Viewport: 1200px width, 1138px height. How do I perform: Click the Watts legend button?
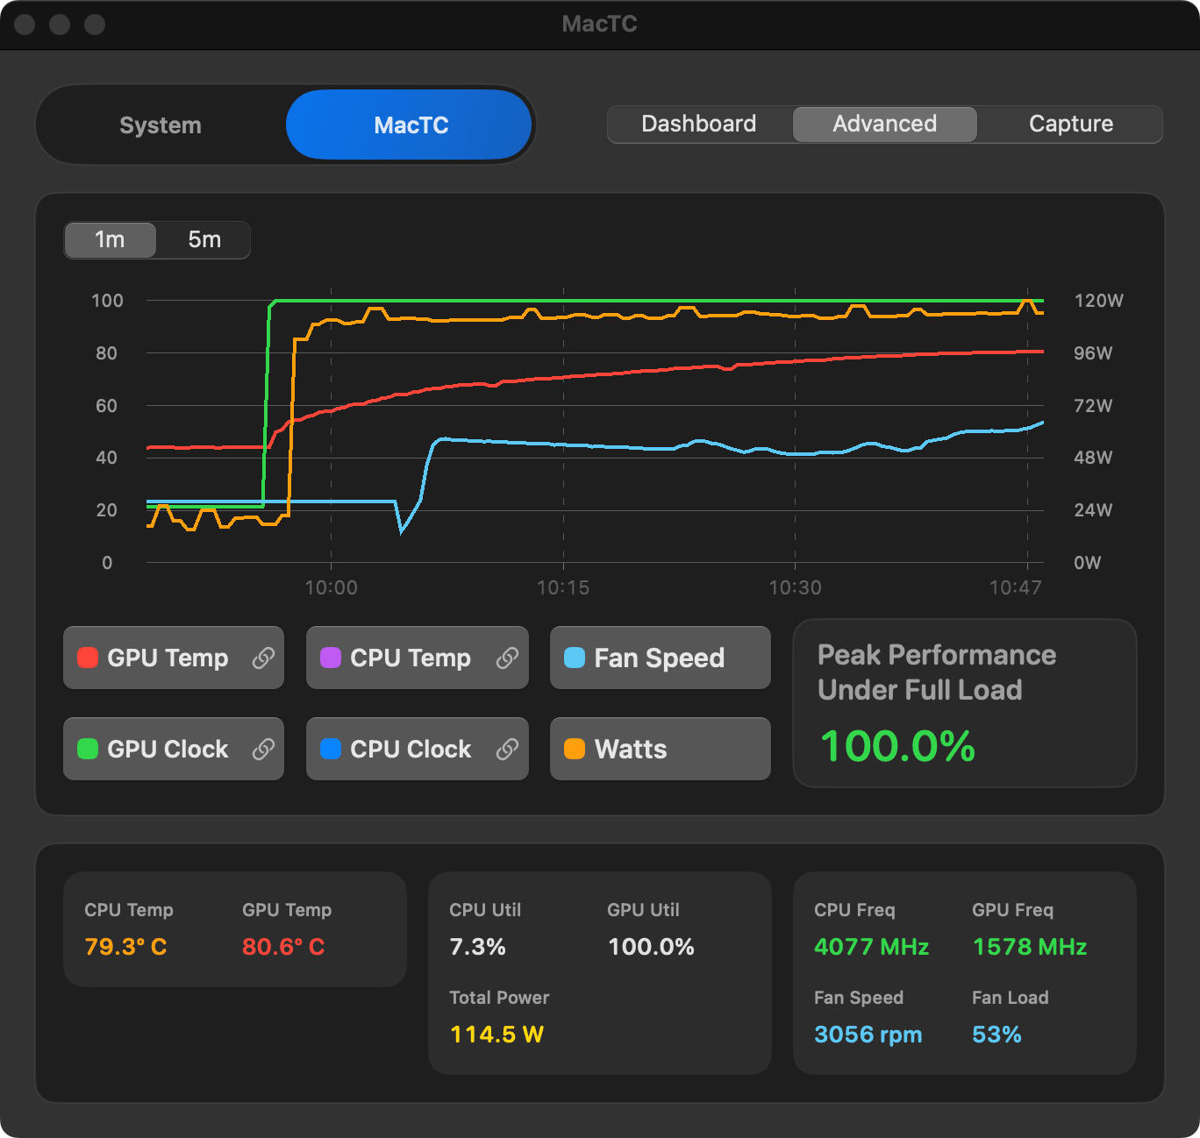(x=660, y=749)
